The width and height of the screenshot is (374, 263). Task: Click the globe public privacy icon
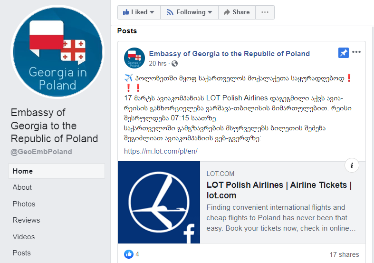pos(174,64)
